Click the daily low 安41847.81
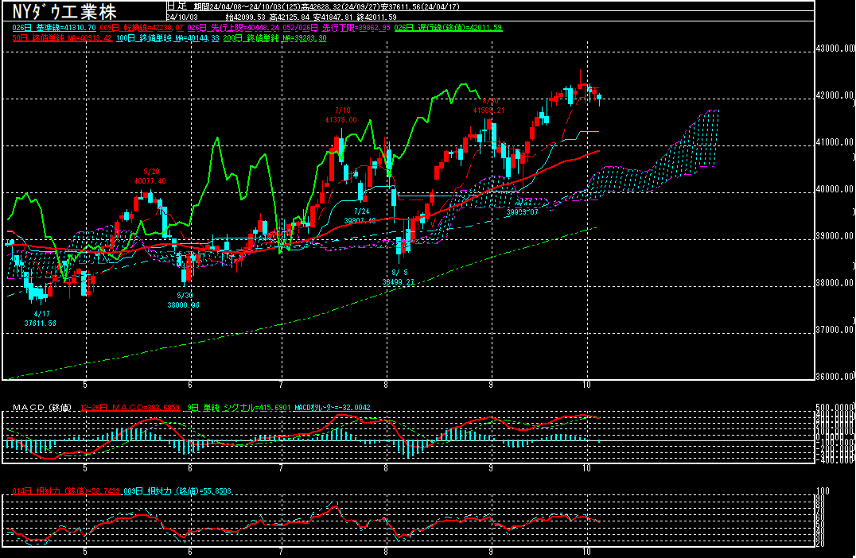The image size is (856, 558). coord(333,17)
